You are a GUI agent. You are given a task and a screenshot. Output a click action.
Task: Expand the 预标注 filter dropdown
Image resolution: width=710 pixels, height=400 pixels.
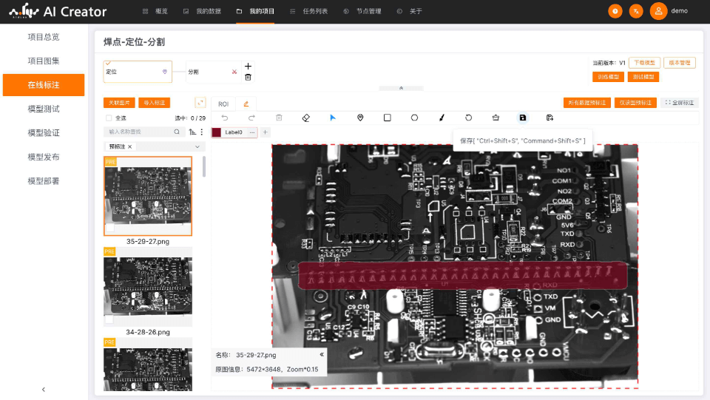(x=197, y=146)
